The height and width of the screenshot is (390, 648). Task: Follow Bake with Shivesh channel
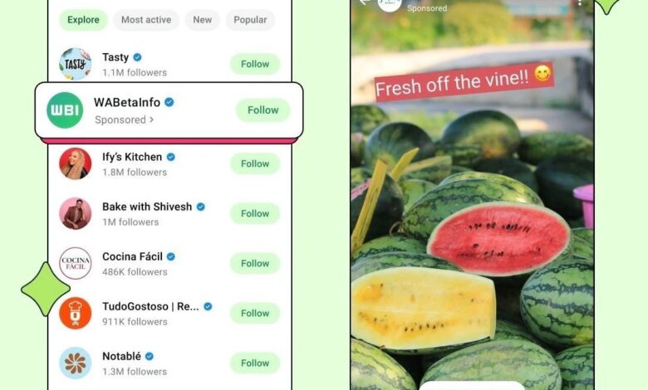tap(255, 213)
